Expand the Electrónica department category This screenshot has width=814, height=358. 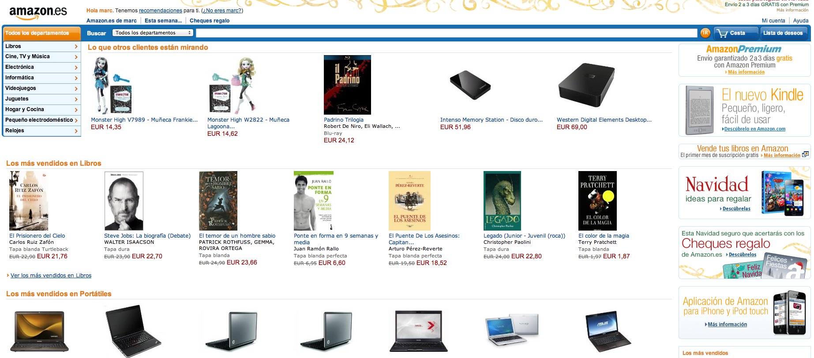41,67
